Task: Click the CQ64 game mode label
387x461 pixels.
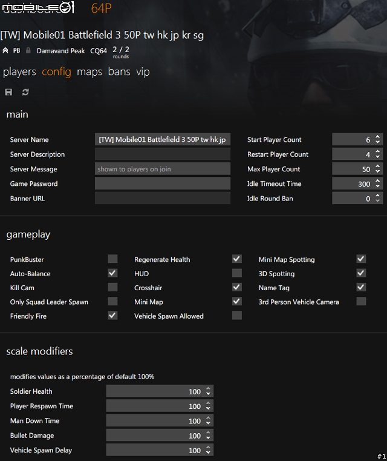Action: pos(99,51)
